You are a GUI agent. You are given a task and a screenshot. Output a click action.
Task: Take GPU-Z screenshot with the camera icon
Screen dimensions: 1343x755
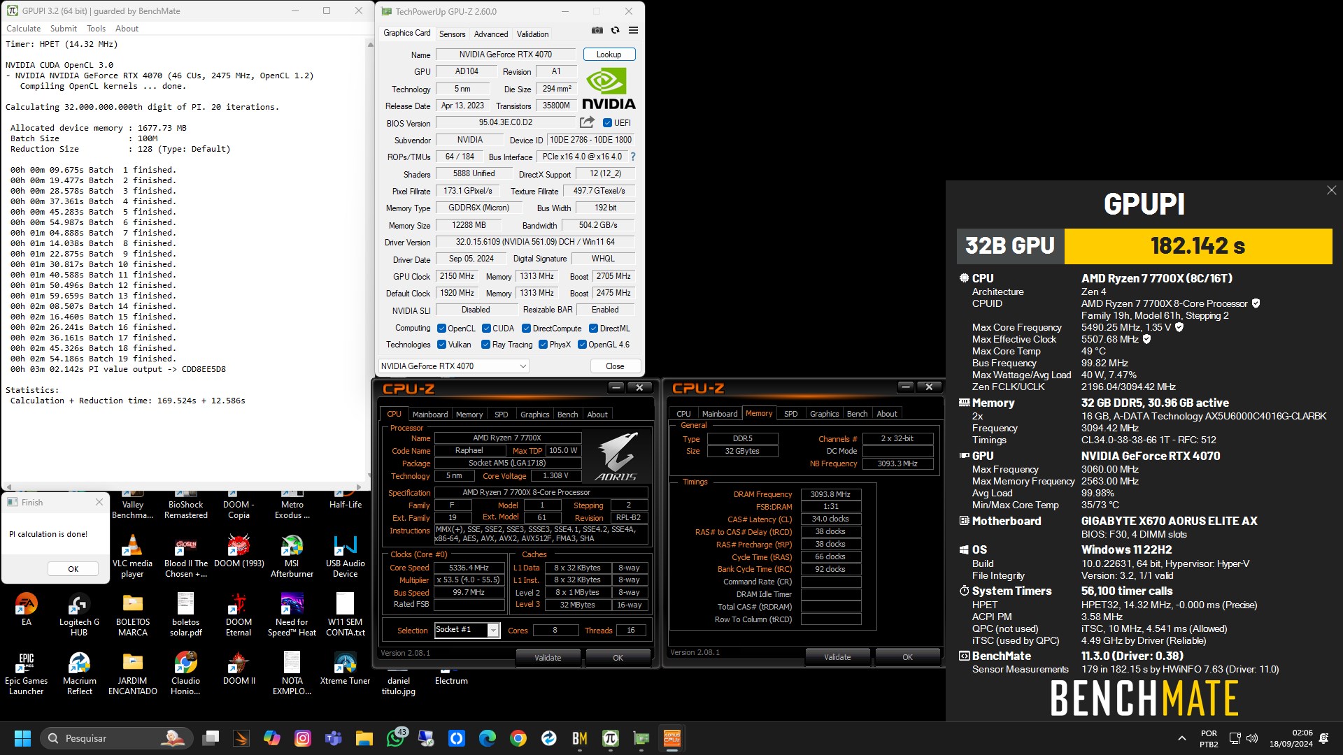(x=597, y=30)
